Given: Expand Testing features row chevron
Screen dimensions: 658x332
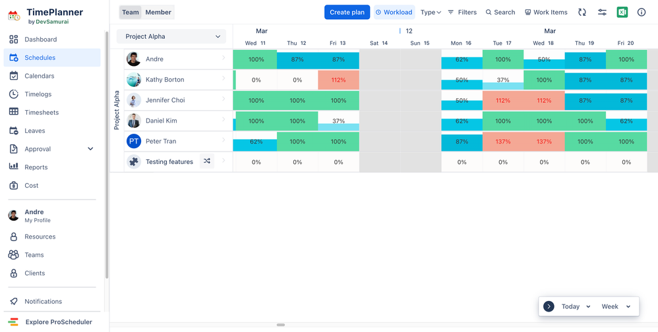Looking at the screenshot, I should tap(224, 160).
